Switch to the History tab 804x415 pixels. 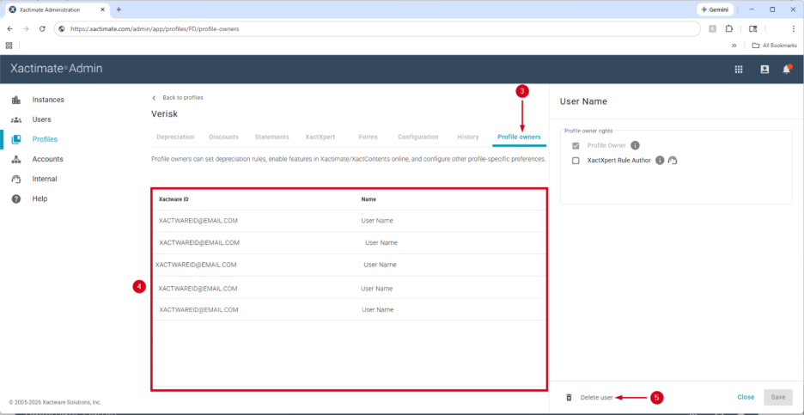click(467, 137)
